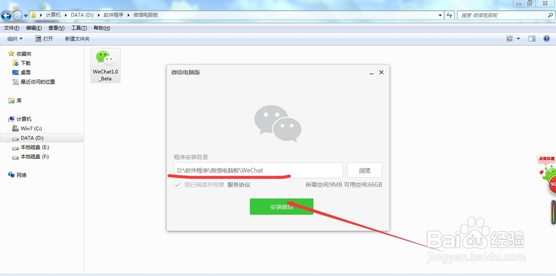Select 计算机 in the navigation pane

tap(20, 119)
